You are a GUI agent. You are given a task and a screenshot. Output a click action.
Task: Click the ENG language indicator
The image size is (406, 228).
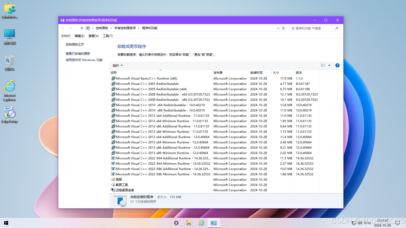coord(367,223)
